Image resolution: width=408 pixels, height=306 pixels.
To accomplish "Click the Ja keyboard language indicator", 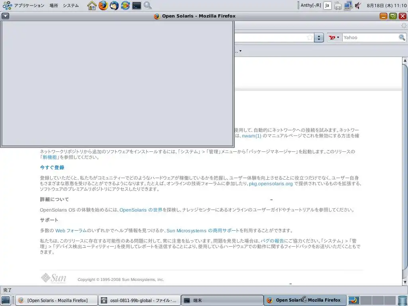I will click(328, 6).
